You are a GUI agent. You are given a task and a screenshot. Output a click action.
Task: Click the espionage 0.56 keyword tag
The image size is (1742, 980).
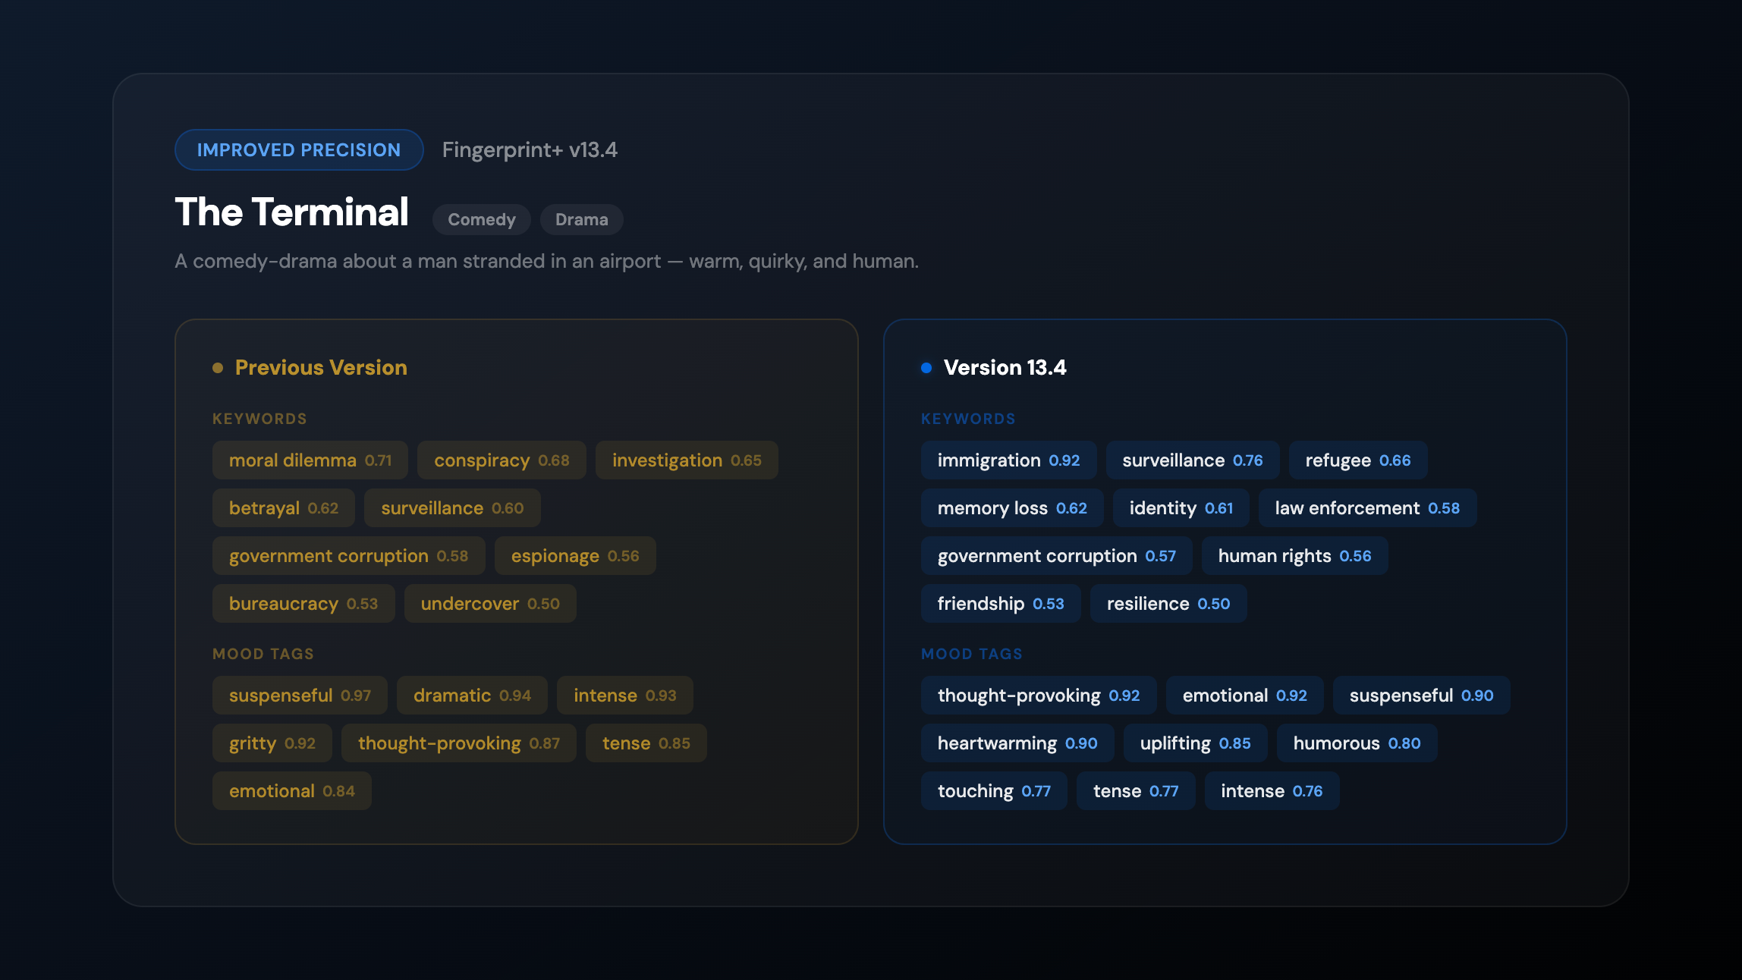point(574,556)
